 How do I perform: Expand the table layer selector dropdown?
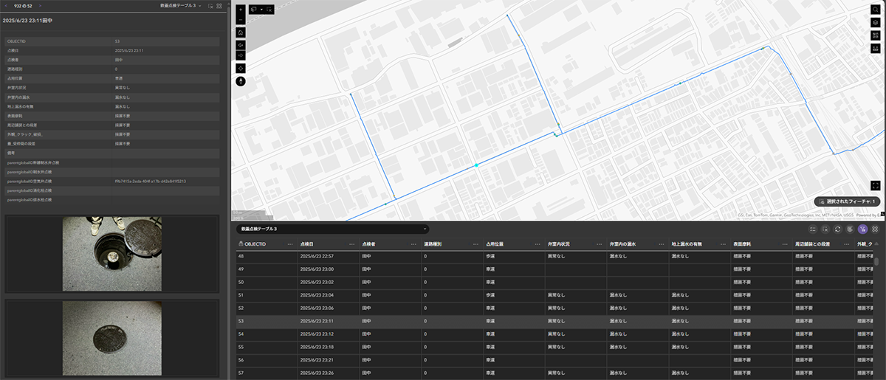425,229
